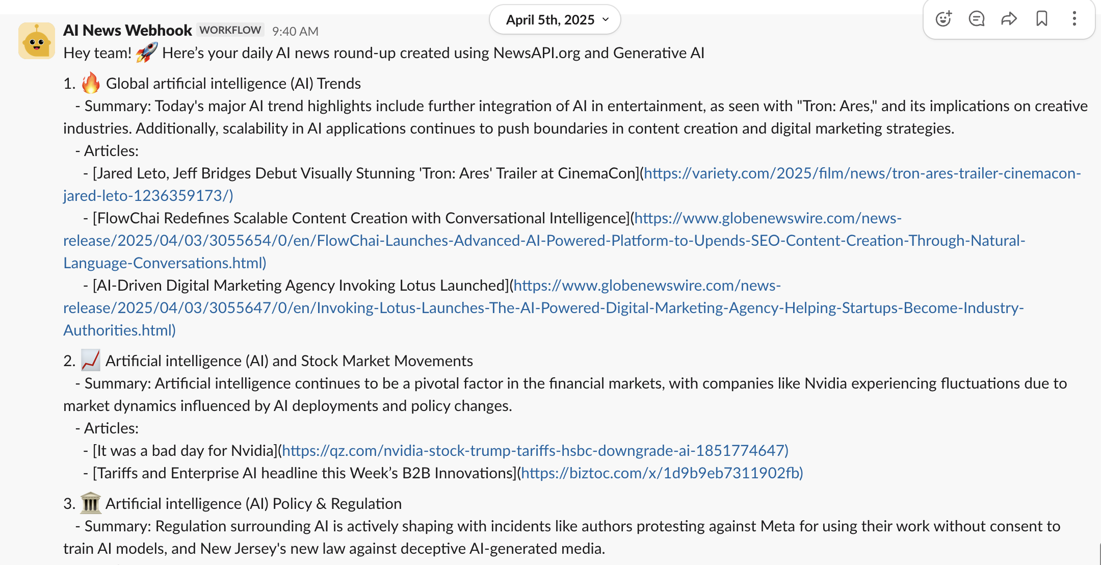Click the text "FlowChai Redefines Scalable Content Creation"
The width and height of the screenshot is (1101, 565).
point(252,218)
